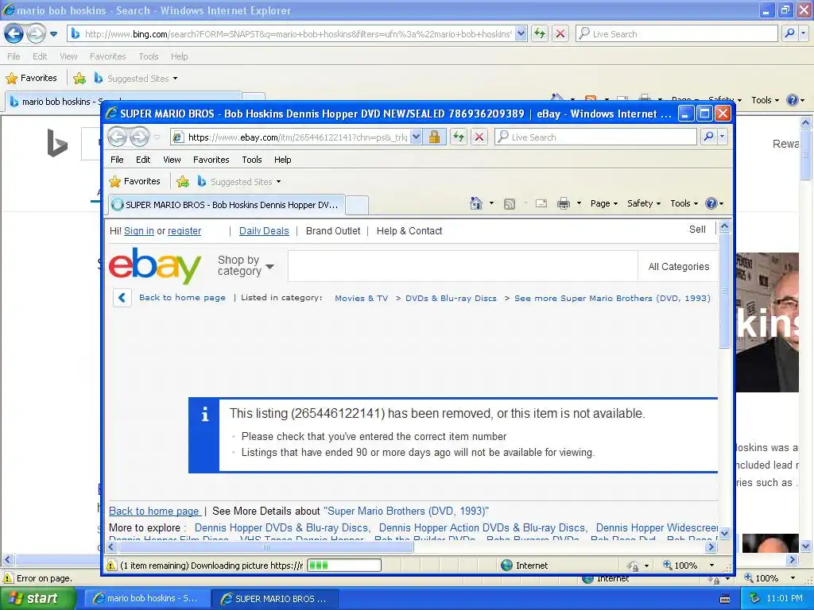Click the security lock icon in eBay window
This screenshot has width=814, height=610.
tap(435, 137)
